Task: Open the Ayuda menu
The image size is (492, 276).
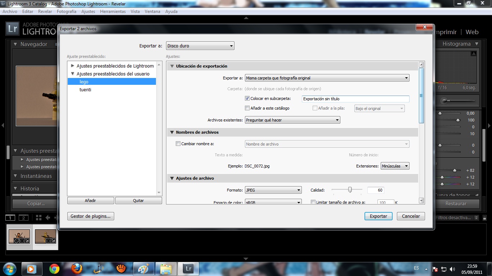Action: tap(171, 11)
